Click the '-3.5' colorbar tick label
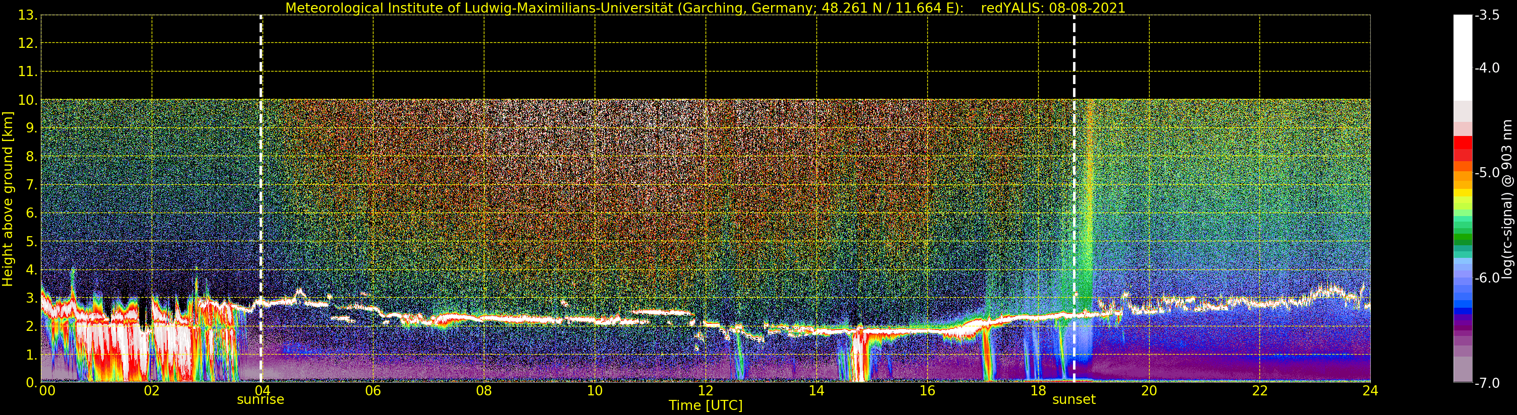 point(1487,15)
